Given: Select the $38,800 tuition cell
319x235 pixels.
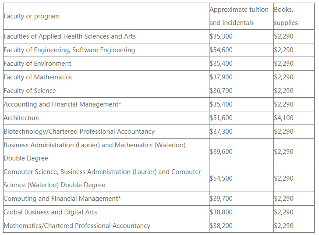Looking at the screenshot, I should coord(221,212).
